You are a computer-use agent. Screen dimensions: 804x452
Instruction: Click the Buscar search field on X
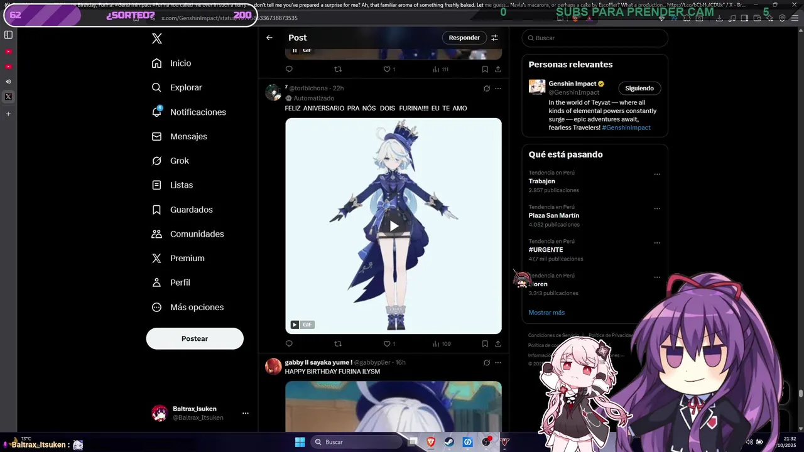595,38
